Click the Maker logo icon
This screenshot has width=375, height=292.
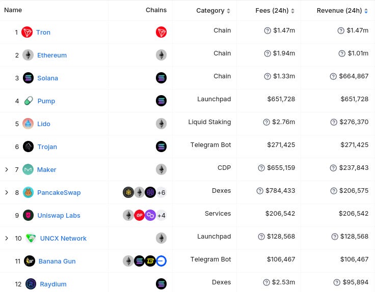tap(28, 169)
